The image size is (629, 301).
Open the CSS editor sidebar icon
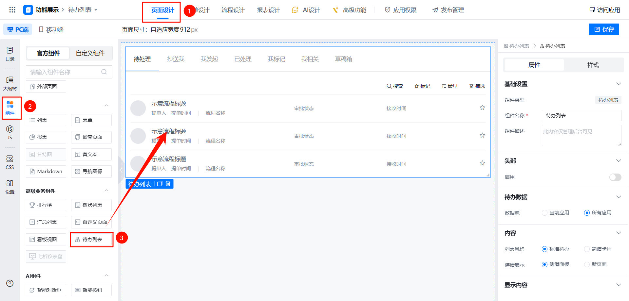10,162
